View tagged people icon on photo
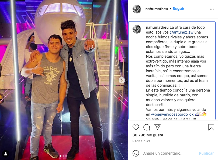 (x=6, y=154)
